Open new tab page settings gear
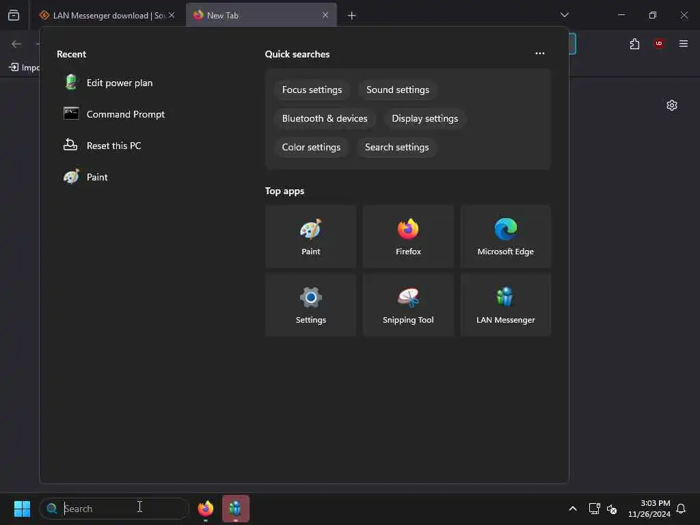The image size is (700, 525). click(x=671, y=105)
